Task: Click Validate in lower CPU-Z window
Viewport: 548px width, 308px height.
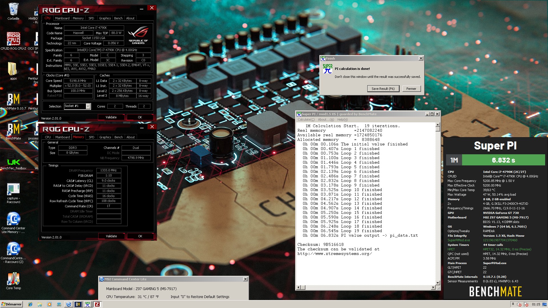Action: pyautogui.click(x=111, y=236)
